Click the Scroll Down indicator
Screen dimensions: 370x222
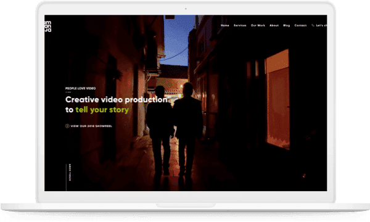coord(70,172)
